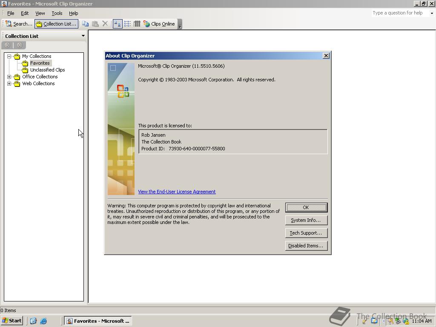Click the Start button
The height and width of the screenshot is (327, 436).
click(x=11, y=321)
